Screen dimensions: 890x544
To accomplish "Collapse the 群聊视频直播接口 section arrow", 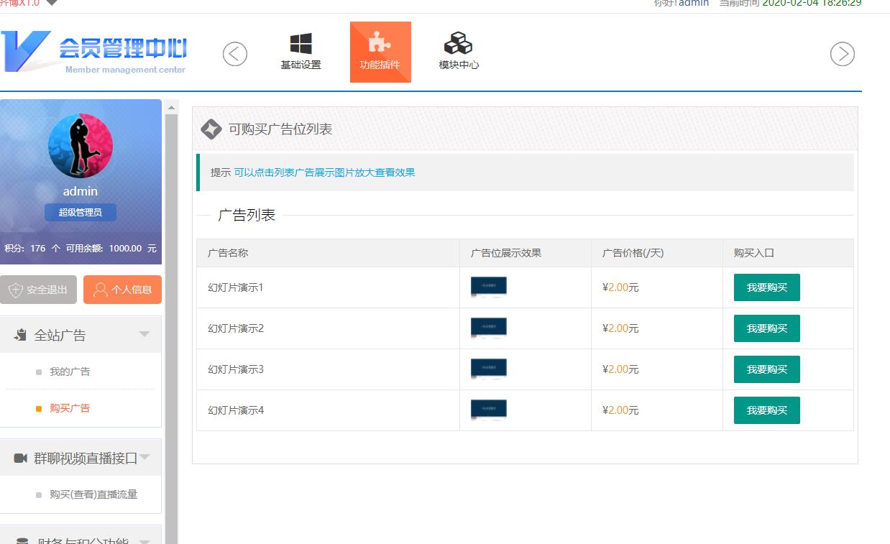I will 144,457.
